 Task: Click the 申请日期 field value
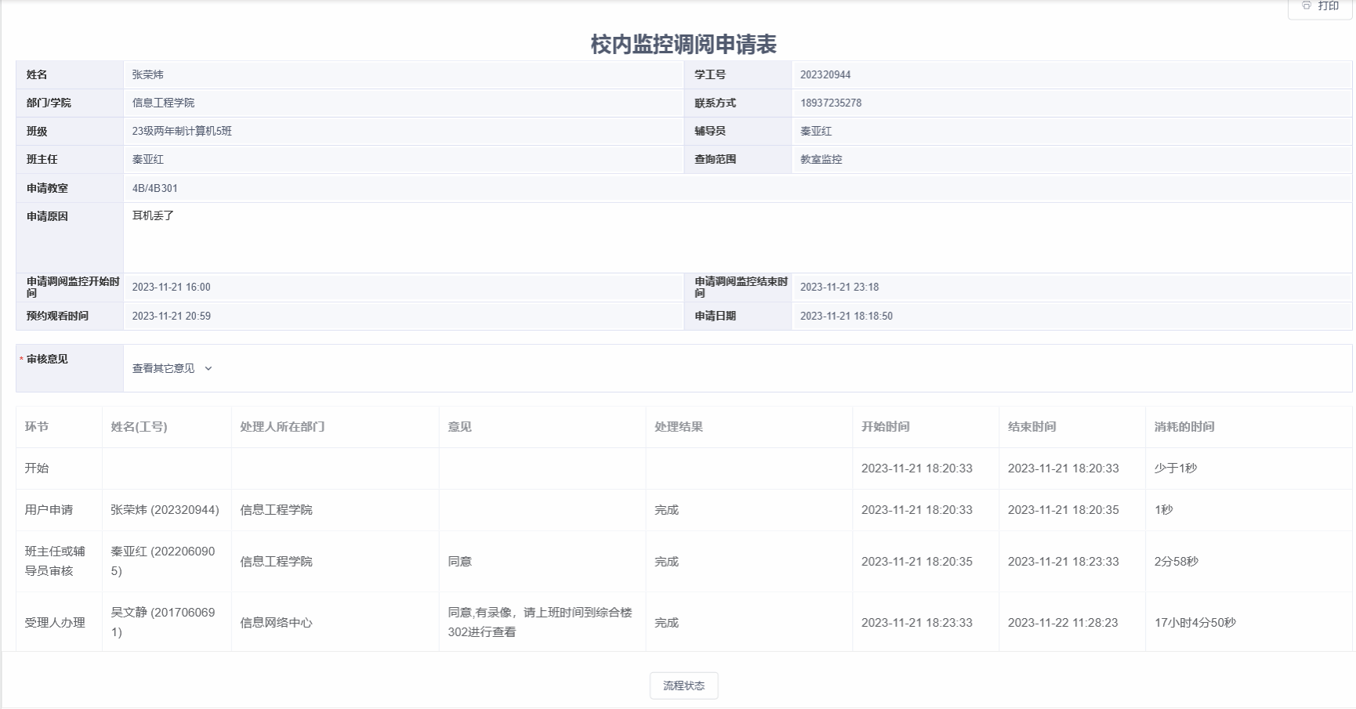(x=1071, y=317)
